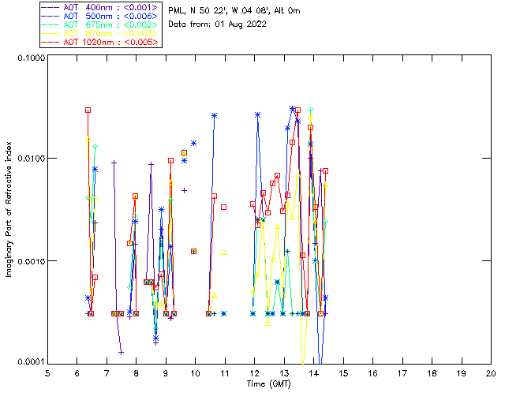Click the x-axis tick label 16

[372, 373]
